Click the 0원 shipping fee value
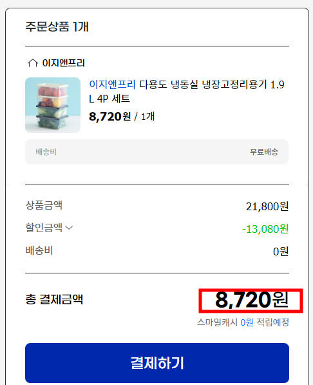 281,252
